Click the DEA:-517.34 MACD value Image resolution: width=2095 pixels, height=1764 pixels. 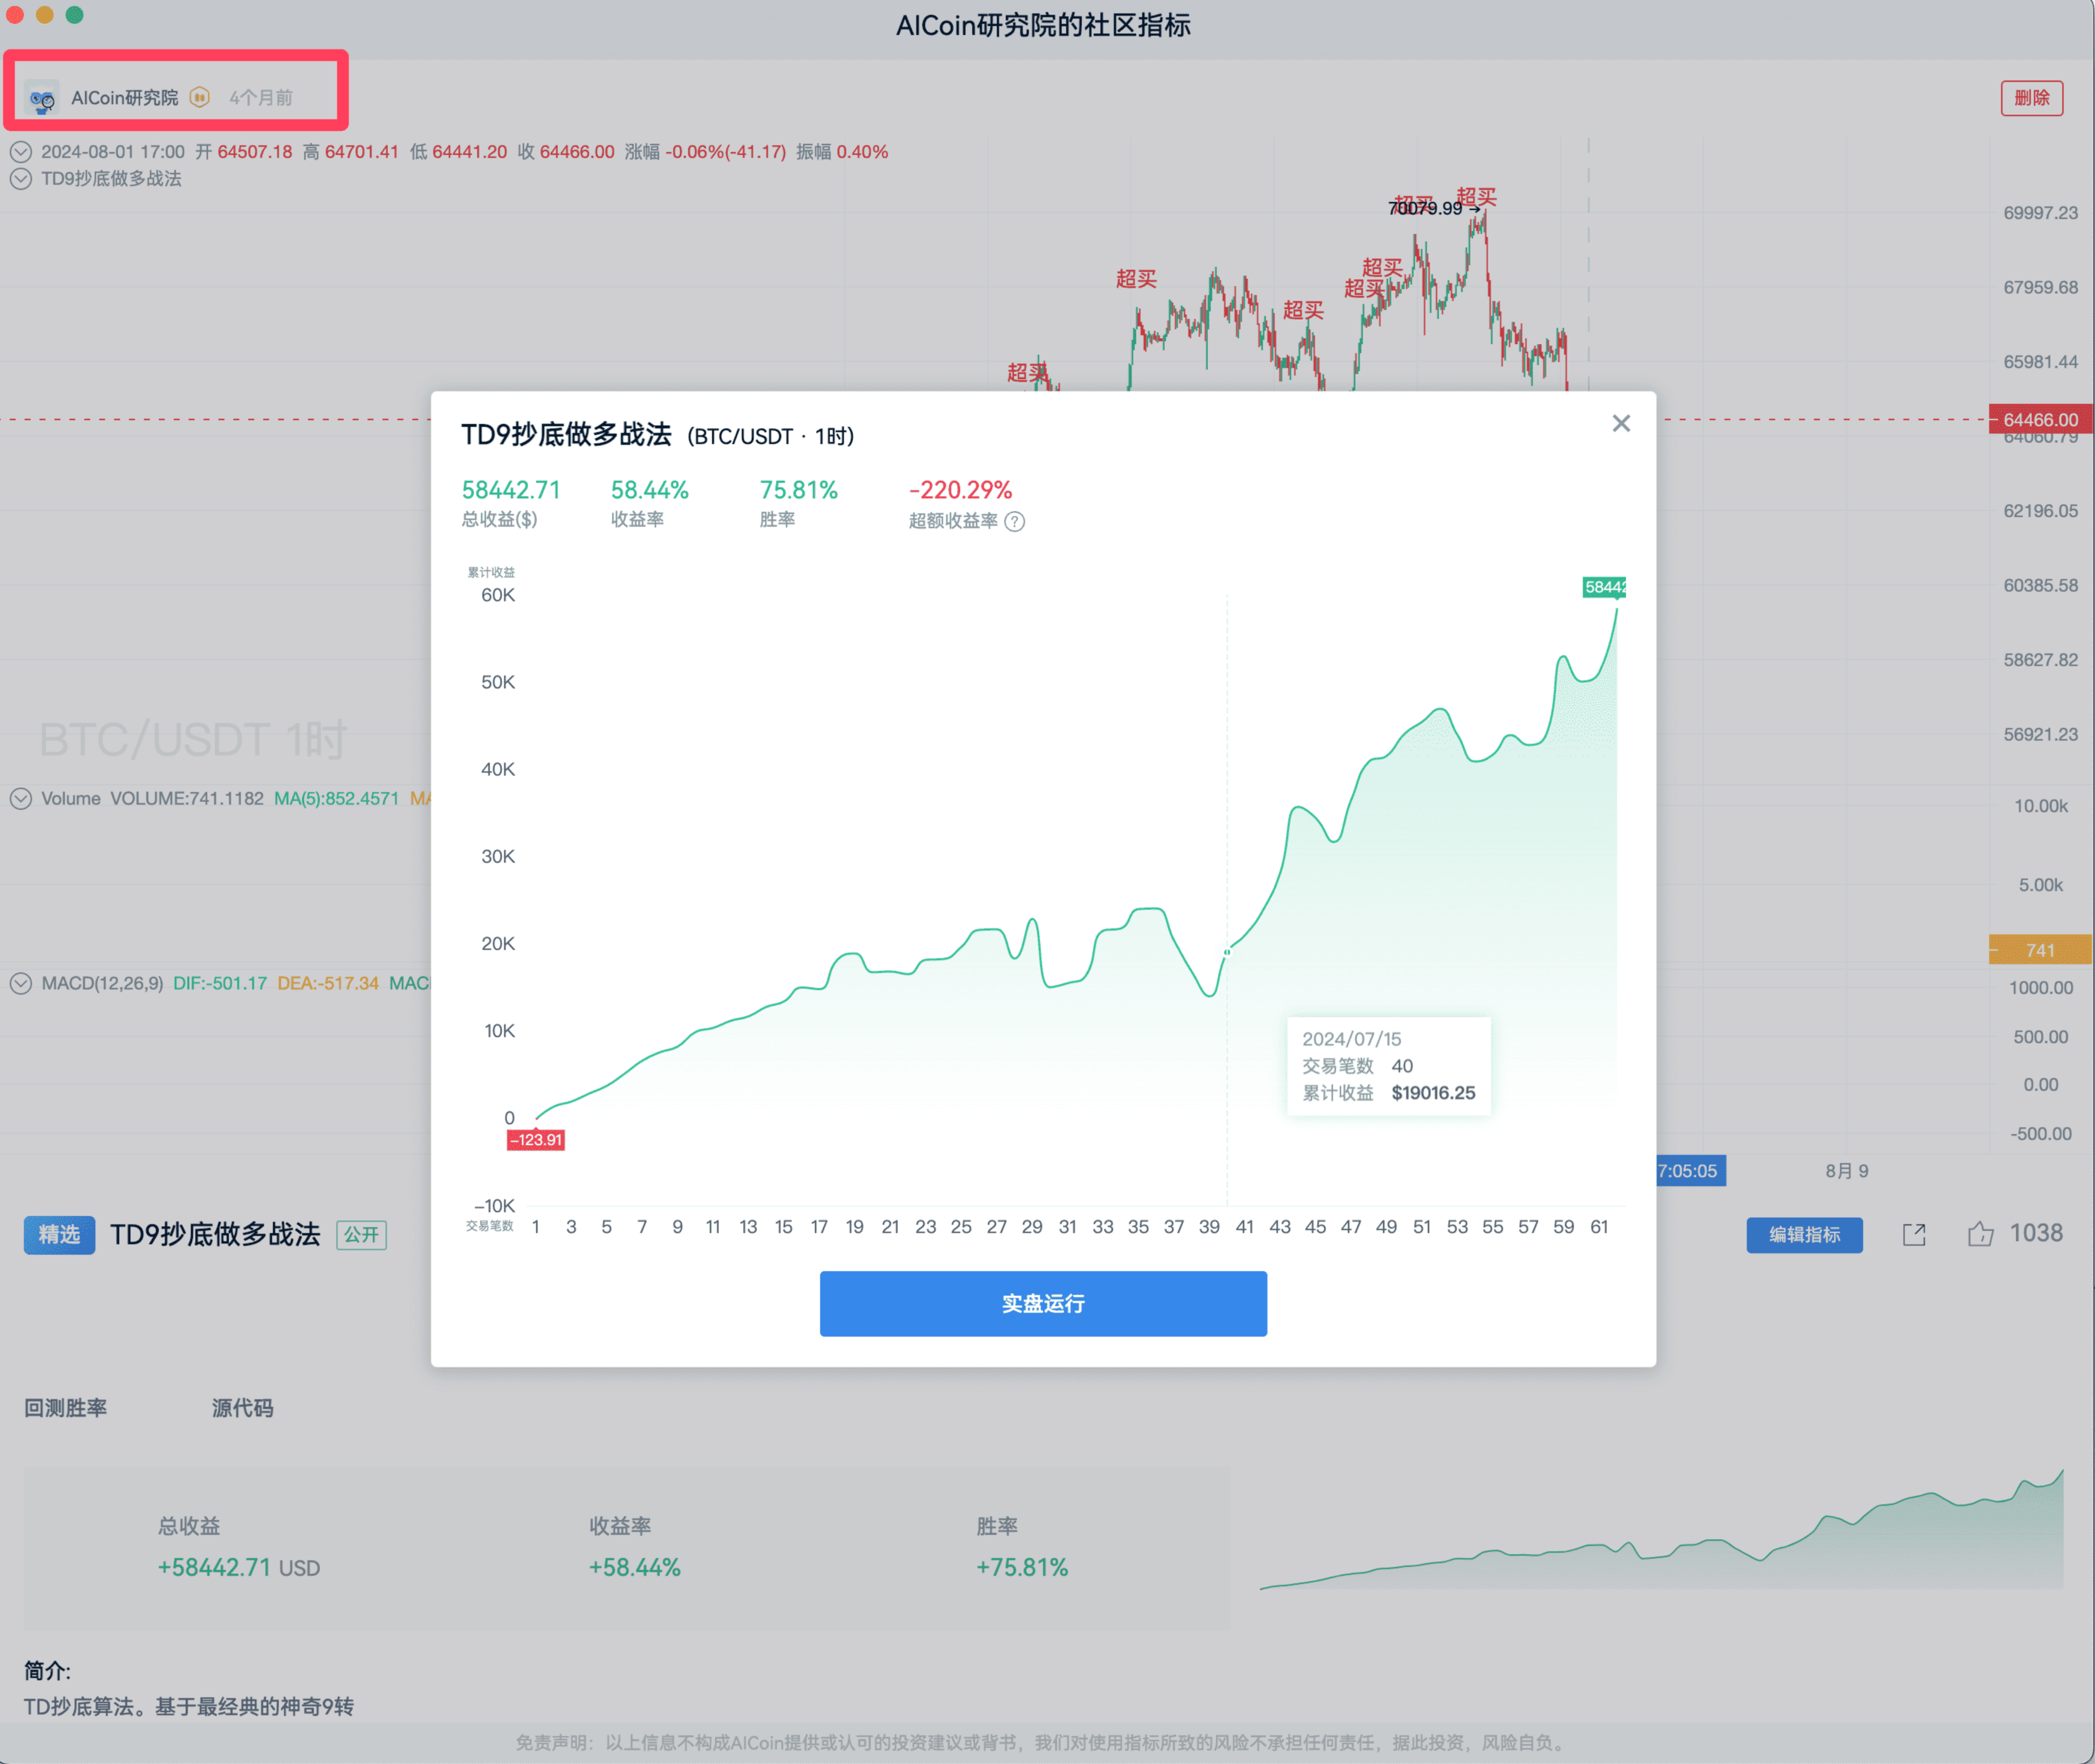[x=328, y=983]
